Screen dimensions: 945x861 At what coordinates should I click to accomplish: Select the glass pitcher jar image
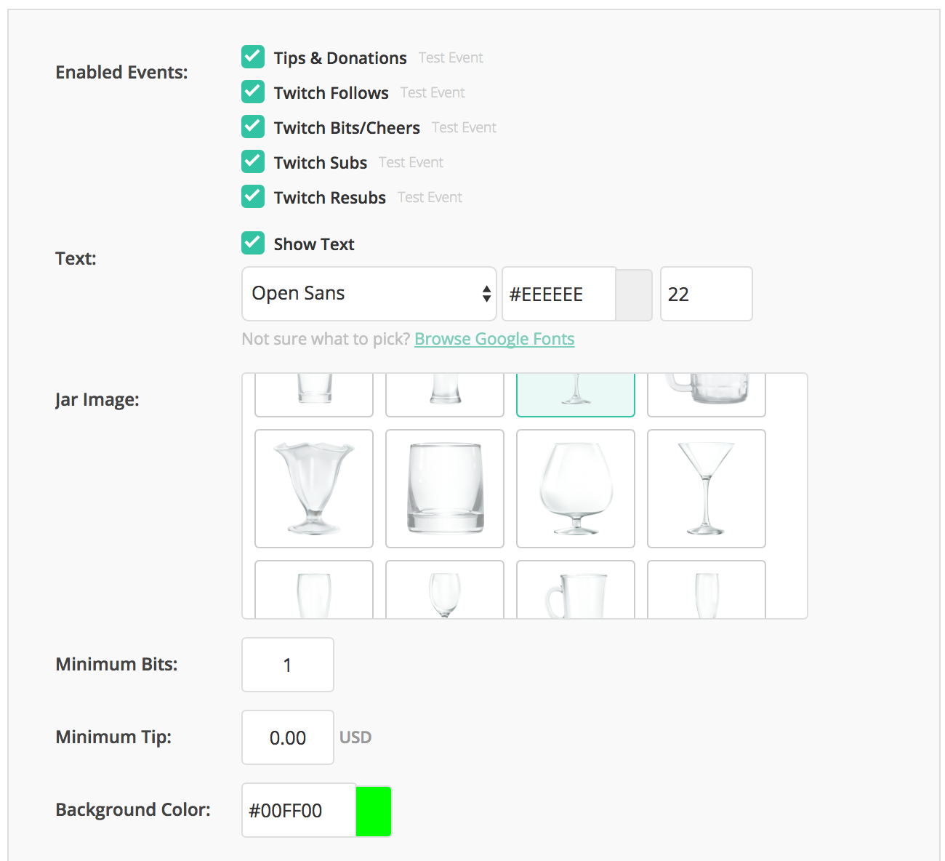[x=576, y=590]
